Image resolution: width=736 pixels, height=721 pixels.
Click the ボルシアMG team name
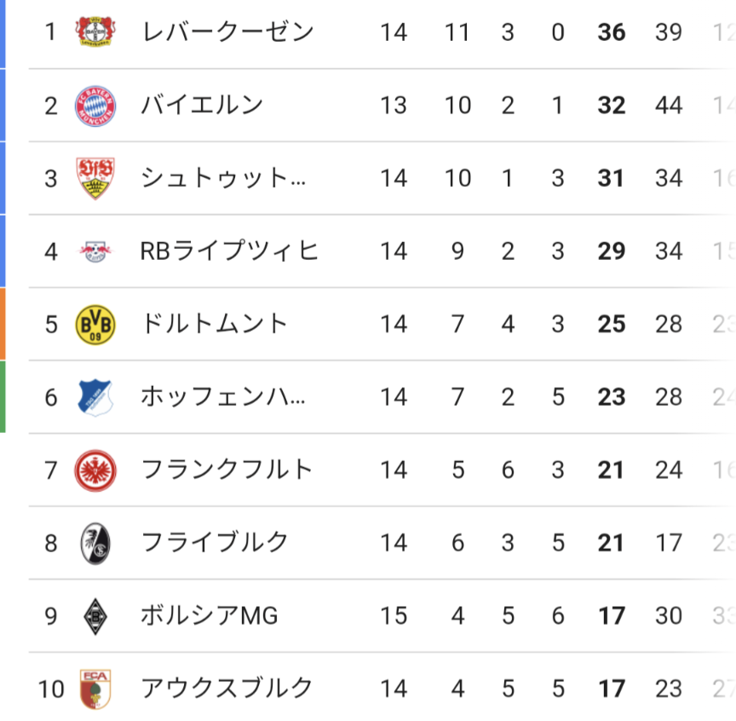coord(210,616)
